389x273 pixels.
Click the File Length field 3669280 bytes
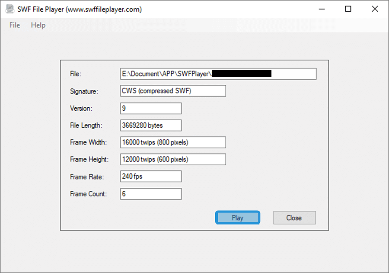pos(151,125)
